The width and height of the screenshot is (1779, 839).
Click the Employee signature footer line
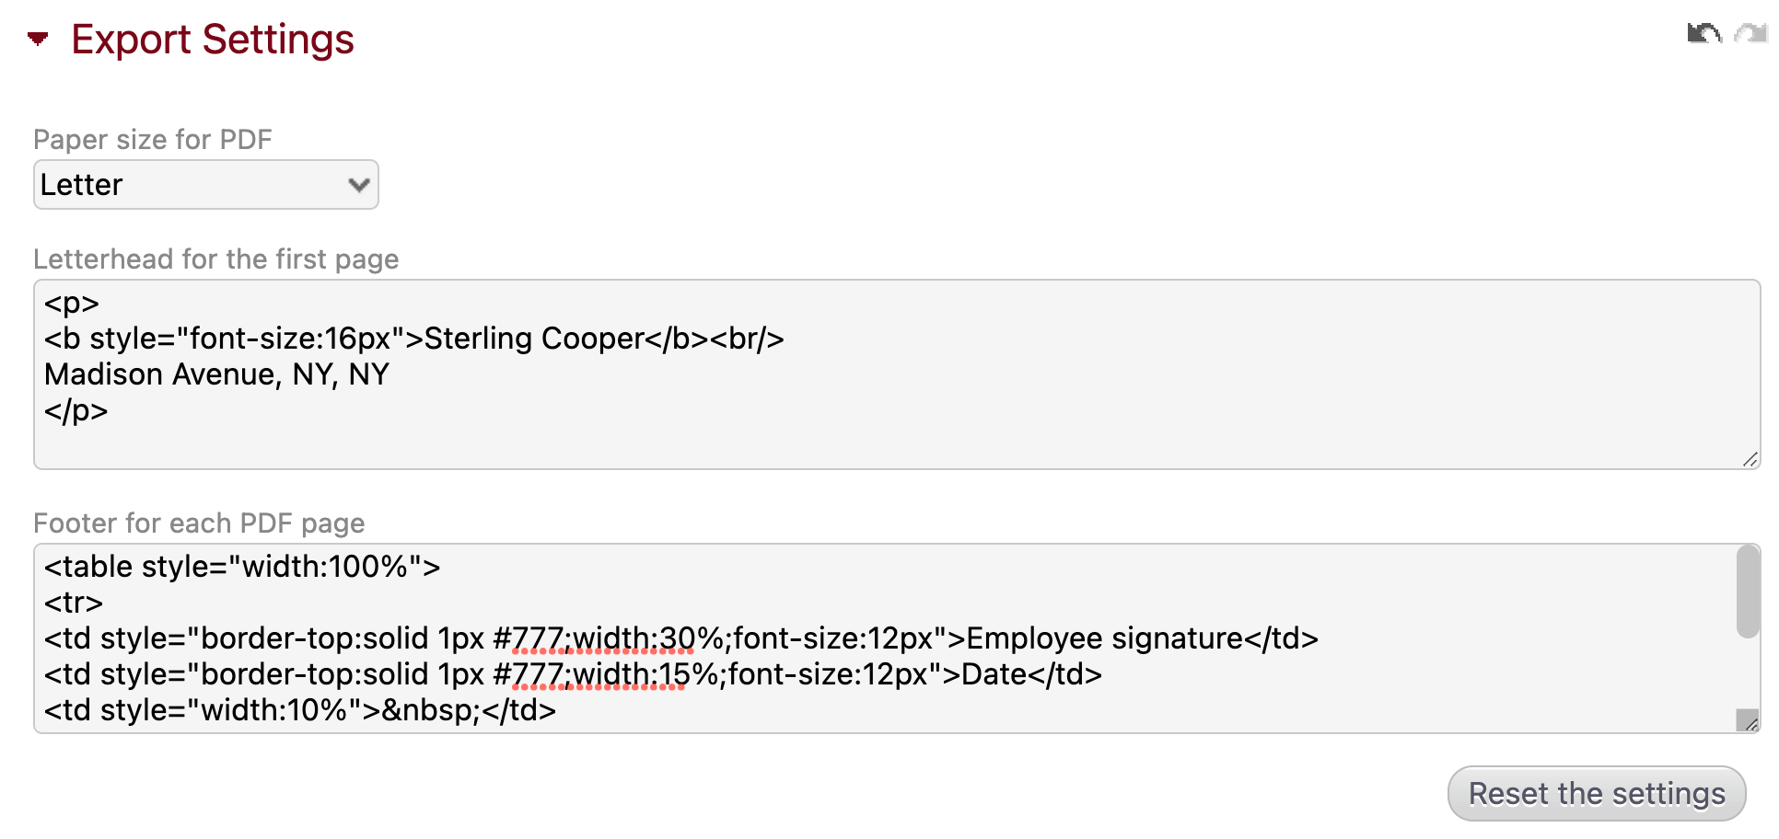point(680,638)
